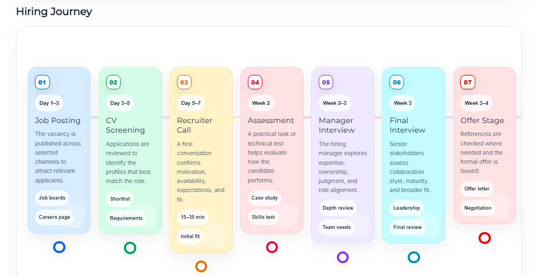
Task: Open the Final Interview card title
Action: pyautogui.click(x=407, y=125)
